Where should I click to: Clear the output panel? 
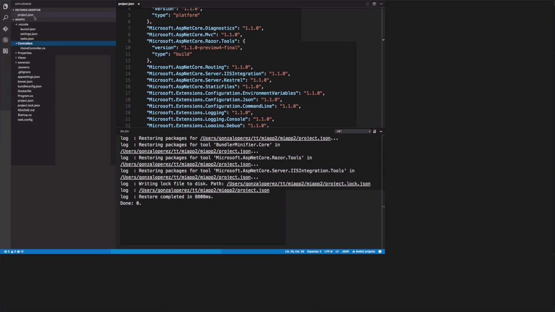374,131
